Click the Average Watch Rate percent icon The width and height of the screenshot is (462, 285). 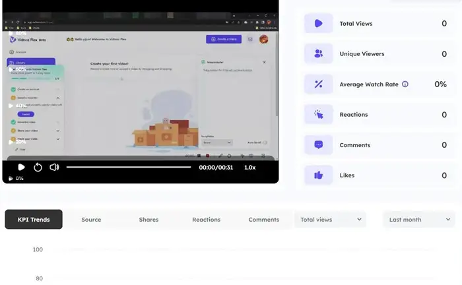tap(318, 84)
